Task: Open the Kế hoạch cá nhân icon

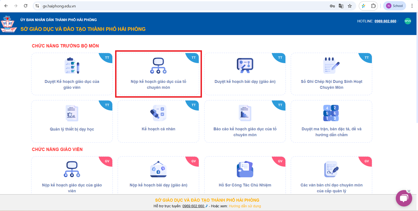Action: click(x=158, y=113)
